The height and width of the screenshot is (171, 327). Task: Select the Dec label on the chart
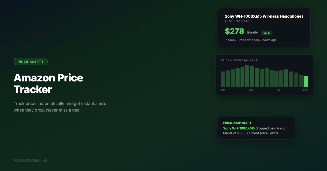click(x=223, y=90)
